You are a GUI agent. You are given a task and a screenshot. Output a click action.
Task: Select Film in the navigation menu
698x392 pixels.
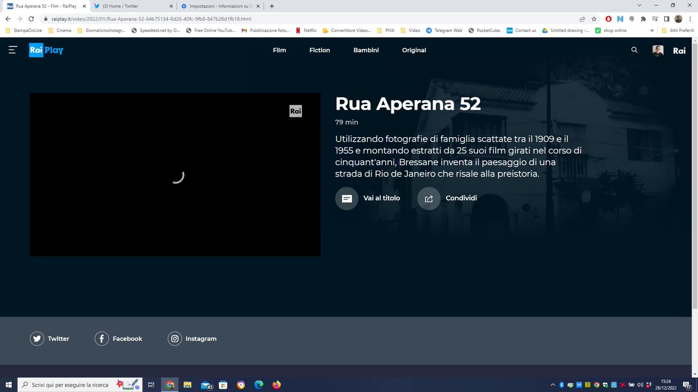[279, 50]
